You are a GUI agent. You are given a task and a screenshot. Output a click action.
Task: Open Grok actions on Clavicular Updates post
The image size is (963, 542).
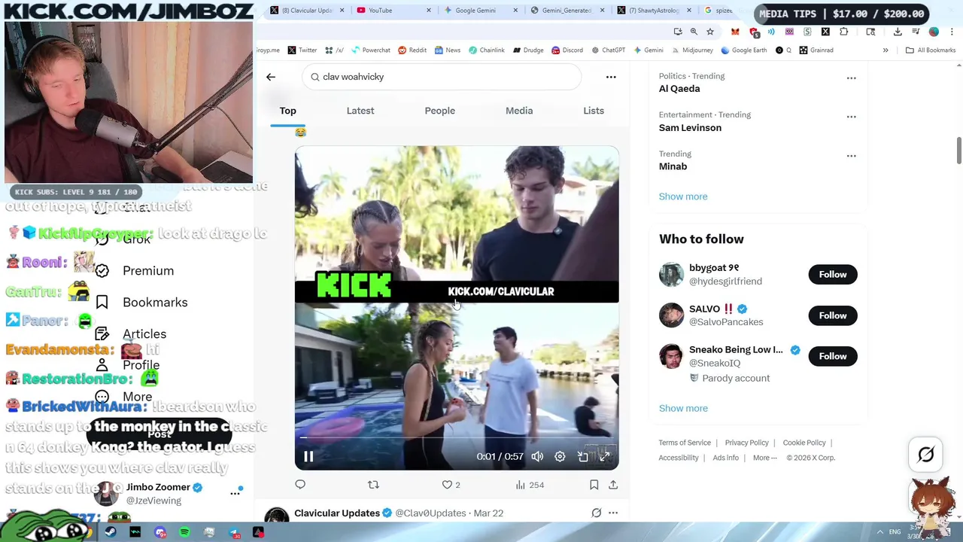(596, 513)
